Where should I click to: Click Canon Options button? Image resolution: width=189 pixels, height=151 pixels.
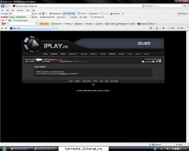point(74,17)
